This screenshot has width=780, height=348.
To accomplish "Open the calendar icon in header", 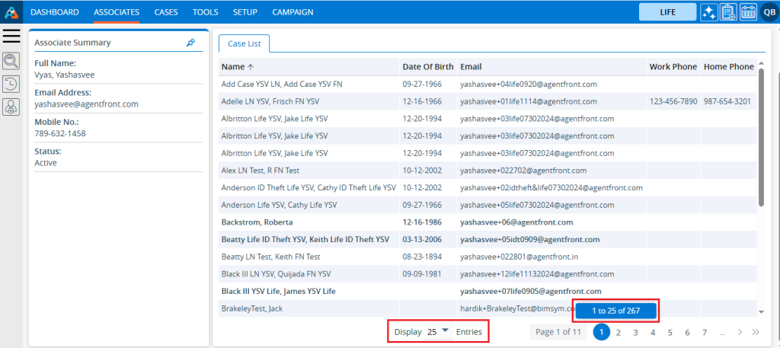I will pos(746,12).
